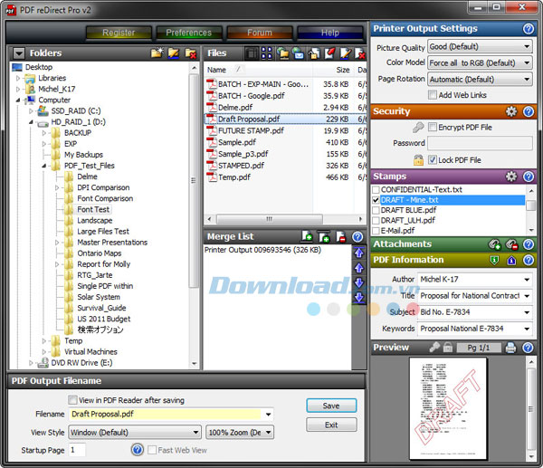This screenshot has height=468, width=543.
Task: Open the Title dropdown
Action: (527, 296)
